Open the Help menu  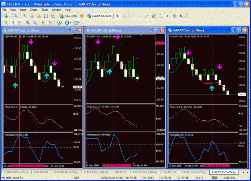68,10
